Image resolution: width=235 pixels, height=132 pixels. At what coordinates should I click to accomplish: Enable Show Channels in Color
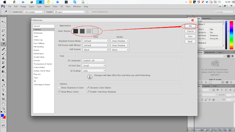coord(59,88)
